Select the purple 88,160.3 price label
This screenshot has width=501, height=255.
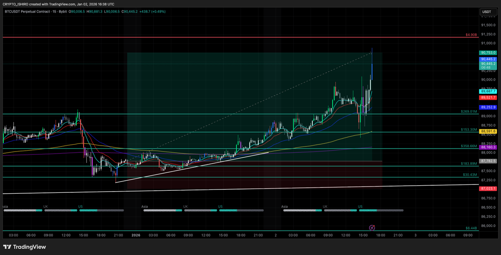click(488, 147)
